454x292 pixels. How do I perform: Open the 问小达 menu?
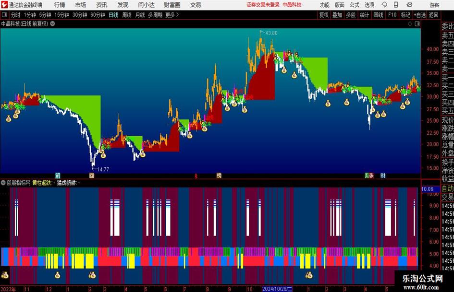146,5
